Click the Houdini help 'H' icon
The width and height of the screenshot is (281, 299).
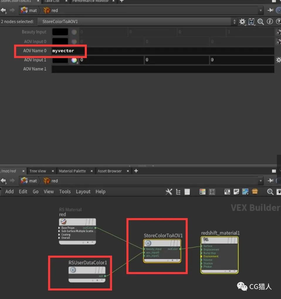pyautogui.click(x=252, y=21)
